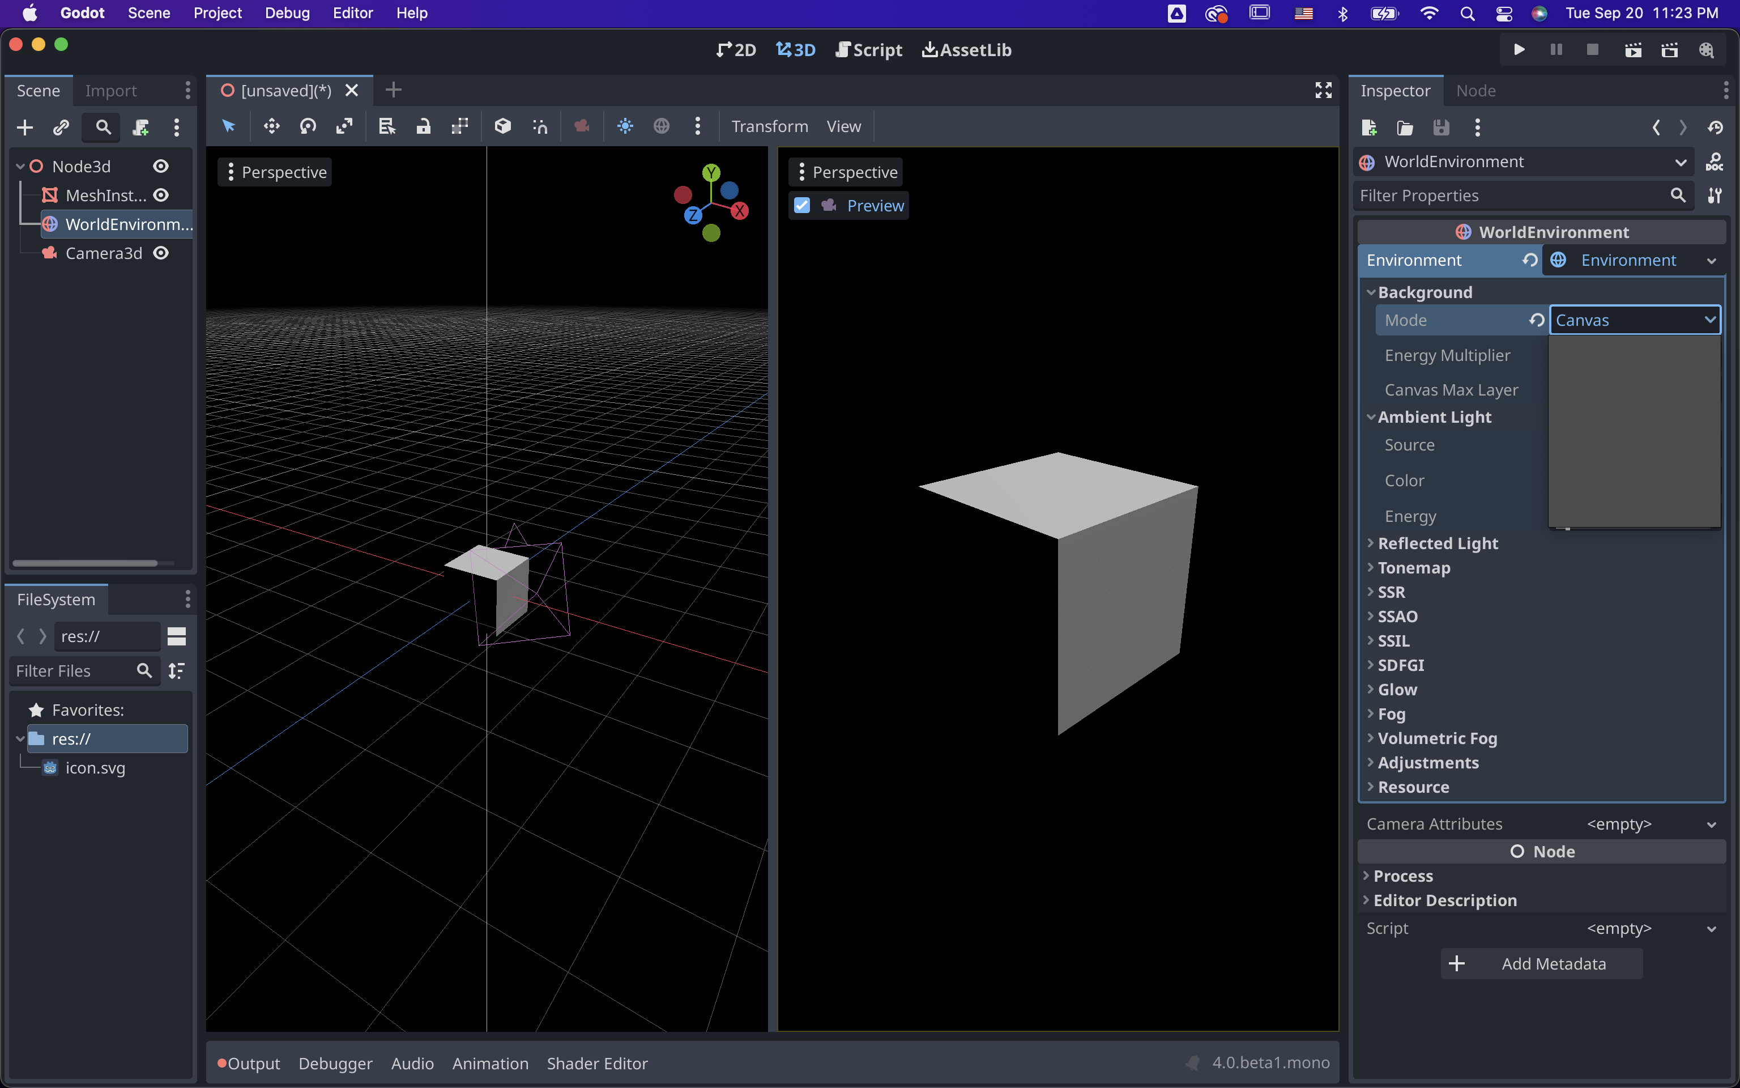The image size is (1740, 1088).
Task: Open the Debug menu
Action: tap(286, 13)
